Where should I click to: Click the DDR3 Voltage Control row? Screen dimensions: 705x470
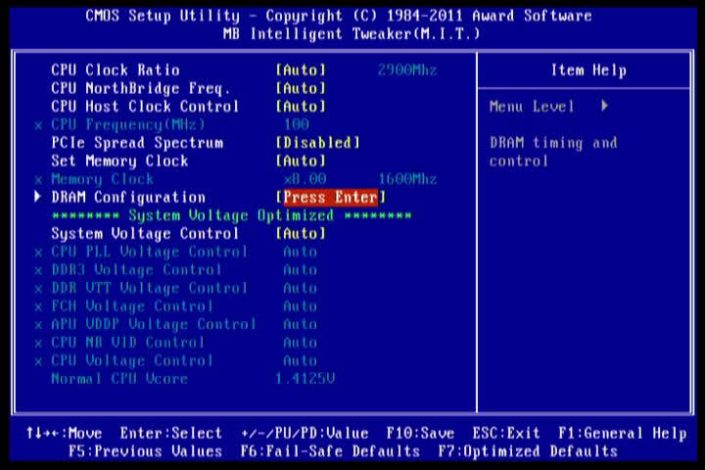tap(137, 270)
